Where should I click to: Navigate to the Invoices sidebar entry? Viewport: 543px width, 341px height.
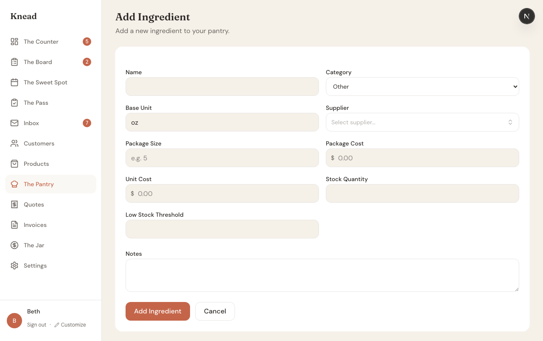pyautogui.click(x=35, y=225)
